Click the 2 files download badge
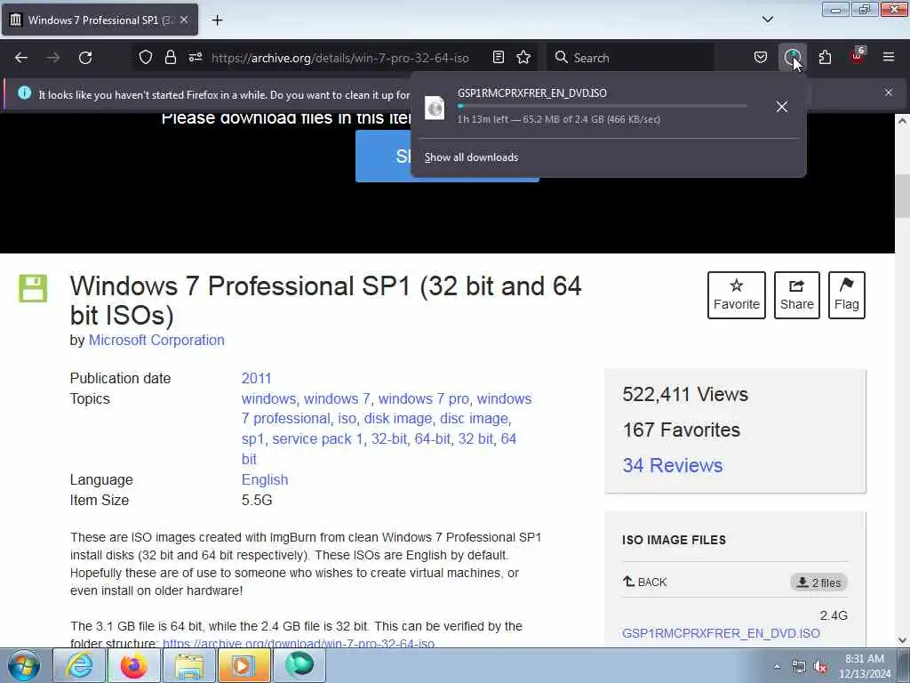The height and width of the screenshot is (683, 910). click(x=818, y=583)
